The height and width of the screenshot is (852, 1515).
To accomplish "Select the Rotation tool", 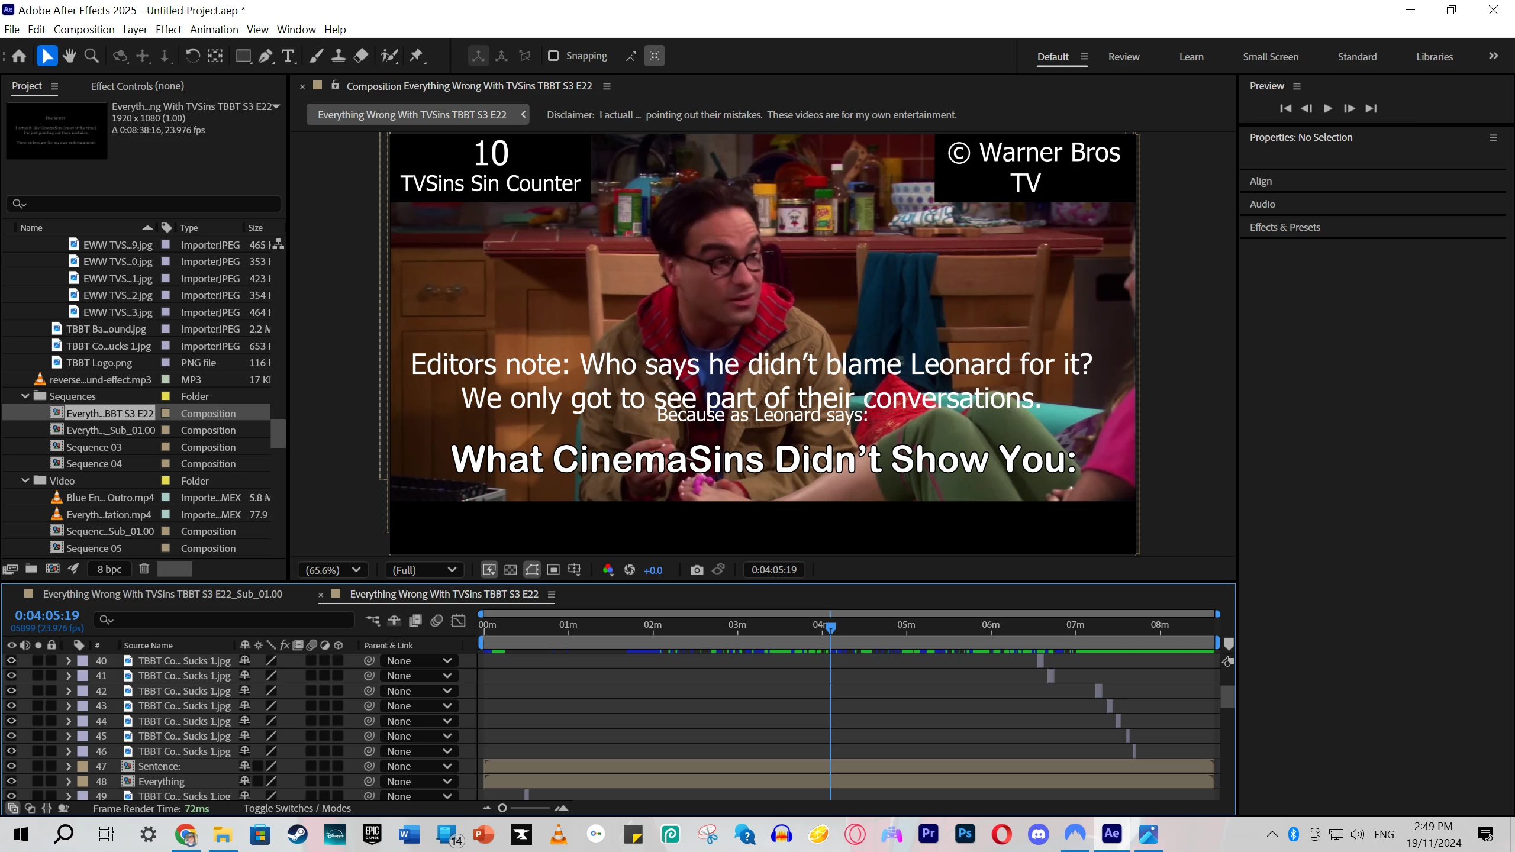I will coord(192,56).
